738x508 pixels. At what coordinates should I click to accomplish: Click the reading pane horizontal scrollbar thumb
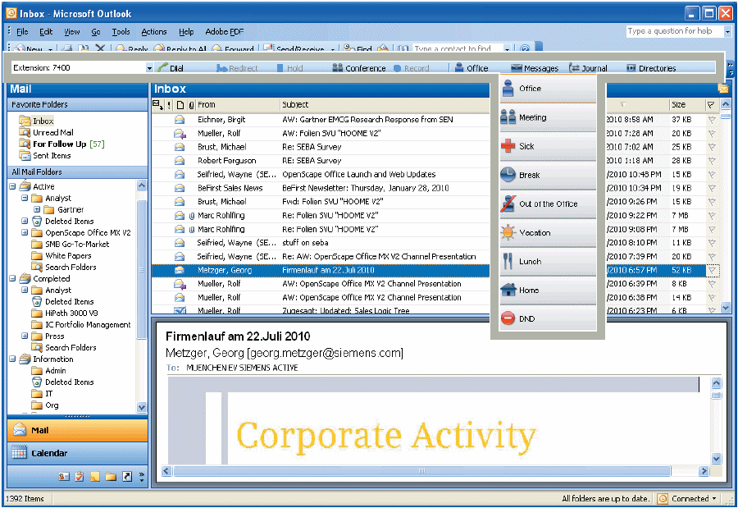pyautogui.click(x=421, y=470)
